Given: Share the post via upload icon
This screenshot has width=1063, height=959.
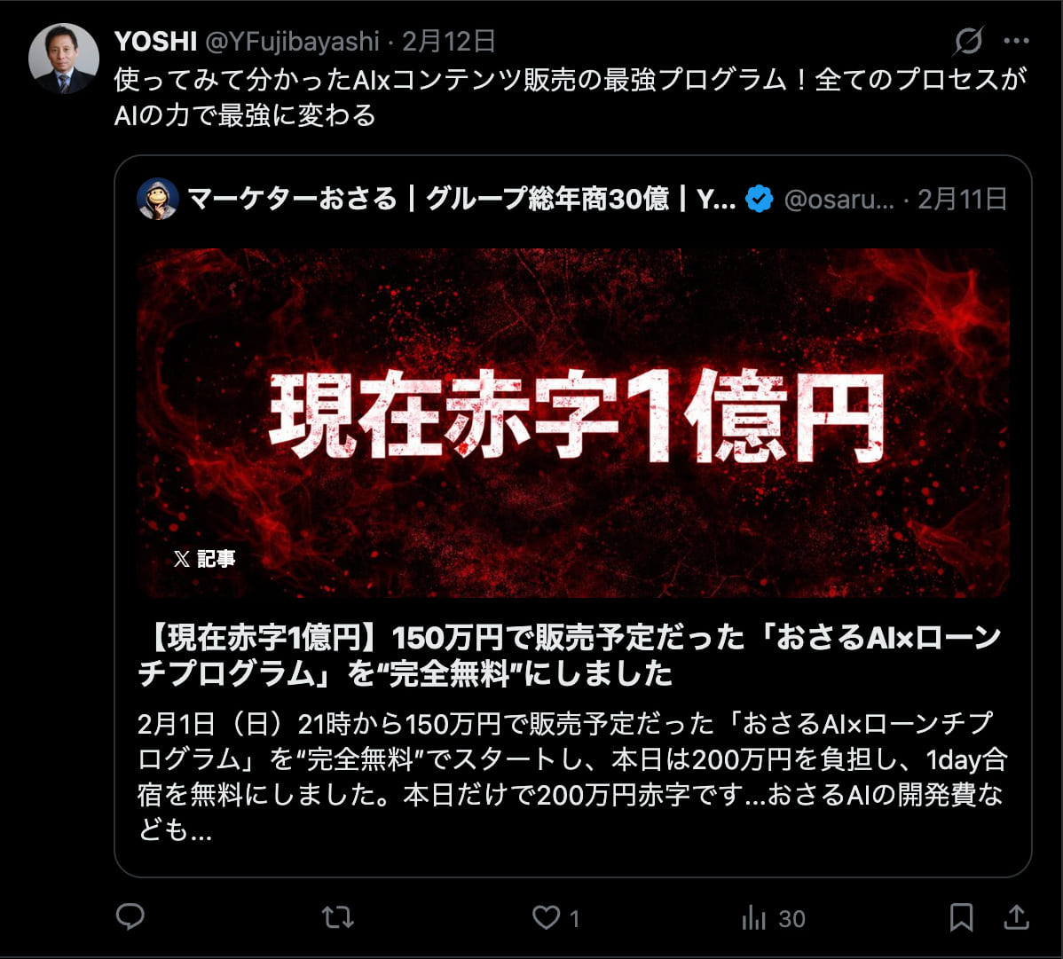Looking at the screenshot, I should coord(1016,917).
